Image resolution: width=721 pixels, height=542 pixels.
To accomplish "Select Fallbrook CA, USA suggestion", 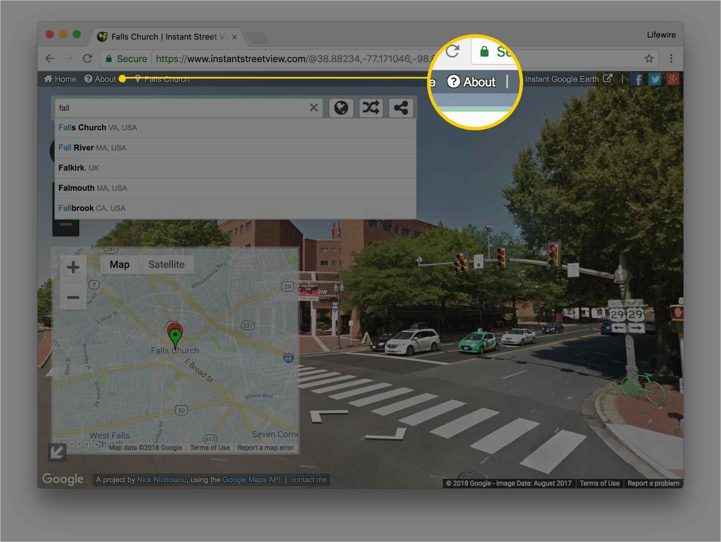I will [236, 209].
